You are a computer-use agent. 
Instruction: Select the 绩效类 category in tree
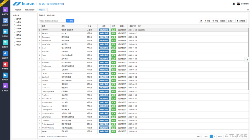click(x=19, y=38)
